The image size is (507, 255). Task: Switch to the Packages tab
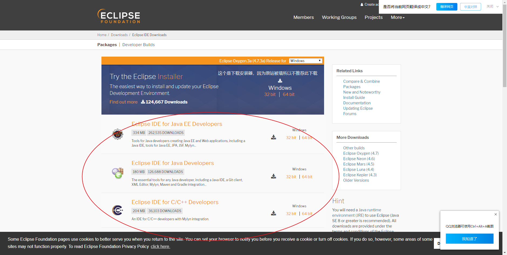click(107, 45)
